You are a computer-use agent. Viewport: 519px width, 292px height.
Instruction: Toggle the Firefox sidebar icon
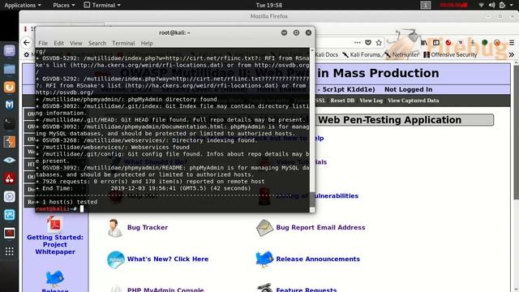436,42
